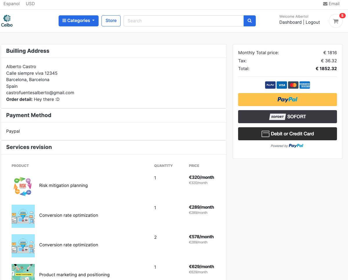Image resolution: width=348 pixels, height=280 pixels.
Task: Click the PRODUCT column header
Action: click(x=20, y=166)
